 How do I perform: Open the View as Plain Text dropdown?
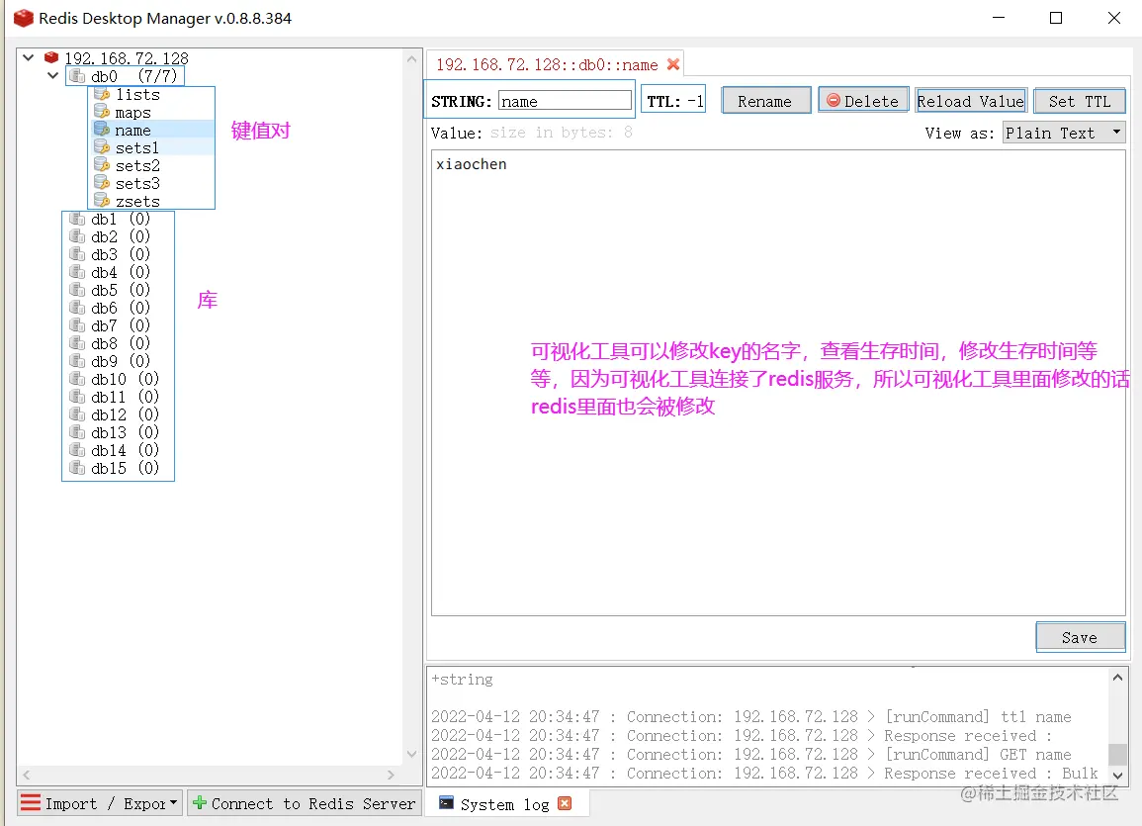coord(1064,133)
